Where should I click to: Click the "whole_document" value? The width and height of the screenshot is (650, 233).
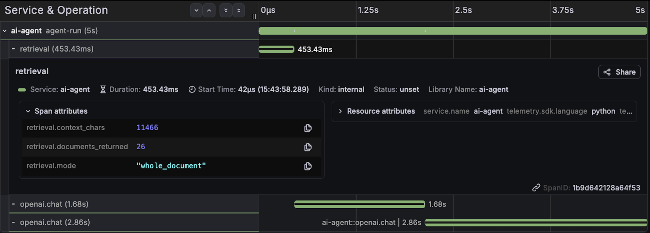click(x=171, y=166)
